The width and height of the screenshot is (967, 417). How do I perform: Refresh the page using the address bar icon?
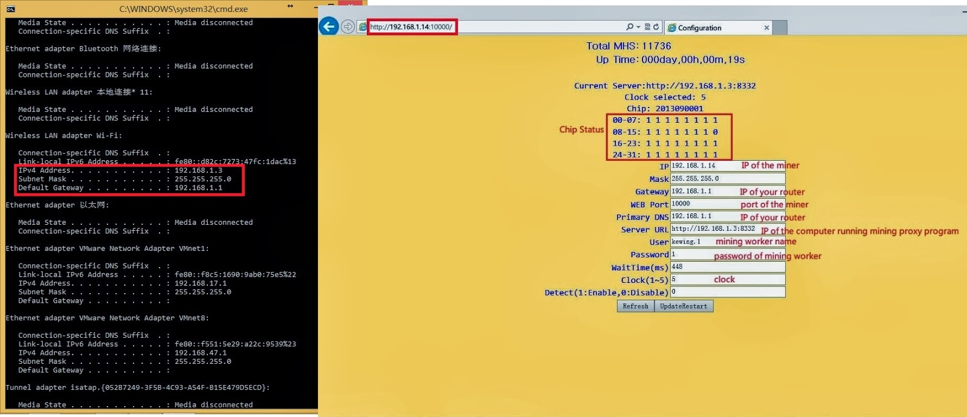(656, 27)
